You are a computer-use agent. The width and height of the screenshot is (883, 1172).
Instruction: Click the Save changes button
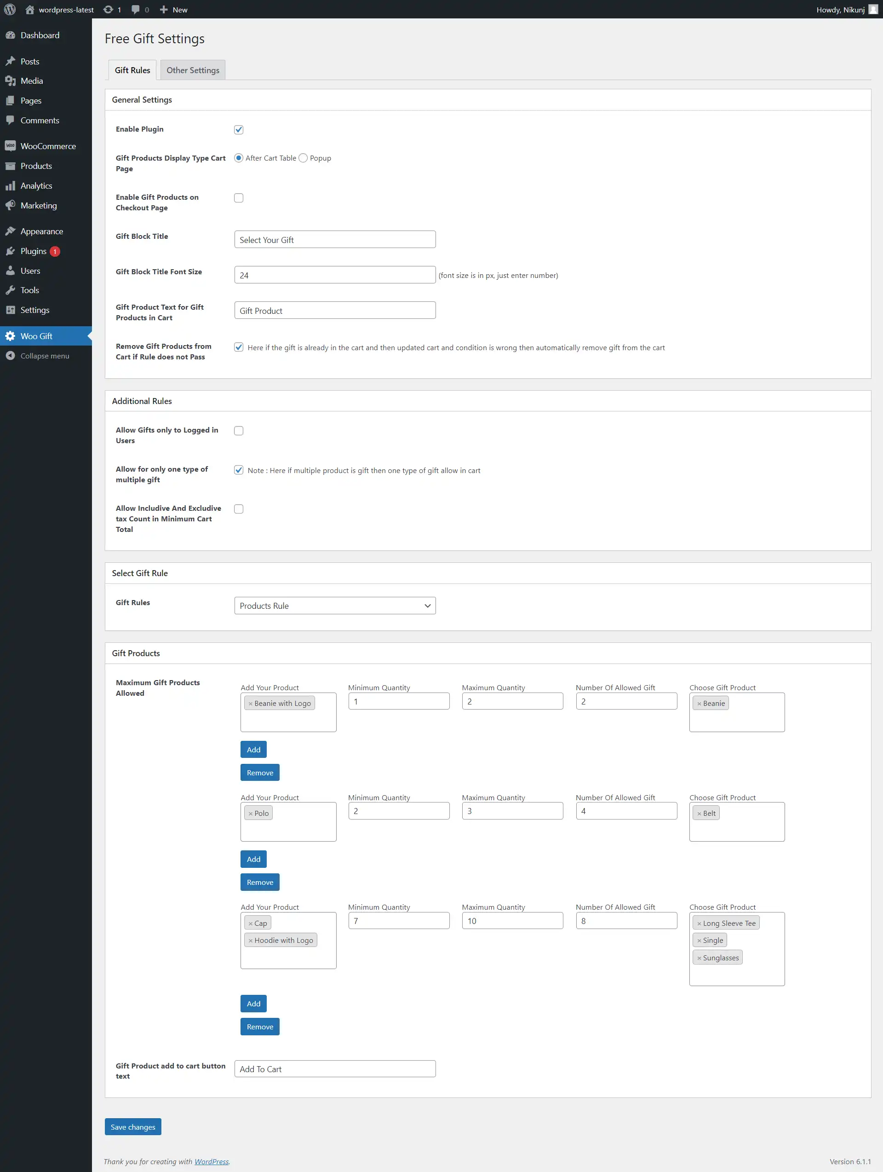pyautogui.click(x=132, y=1126)
